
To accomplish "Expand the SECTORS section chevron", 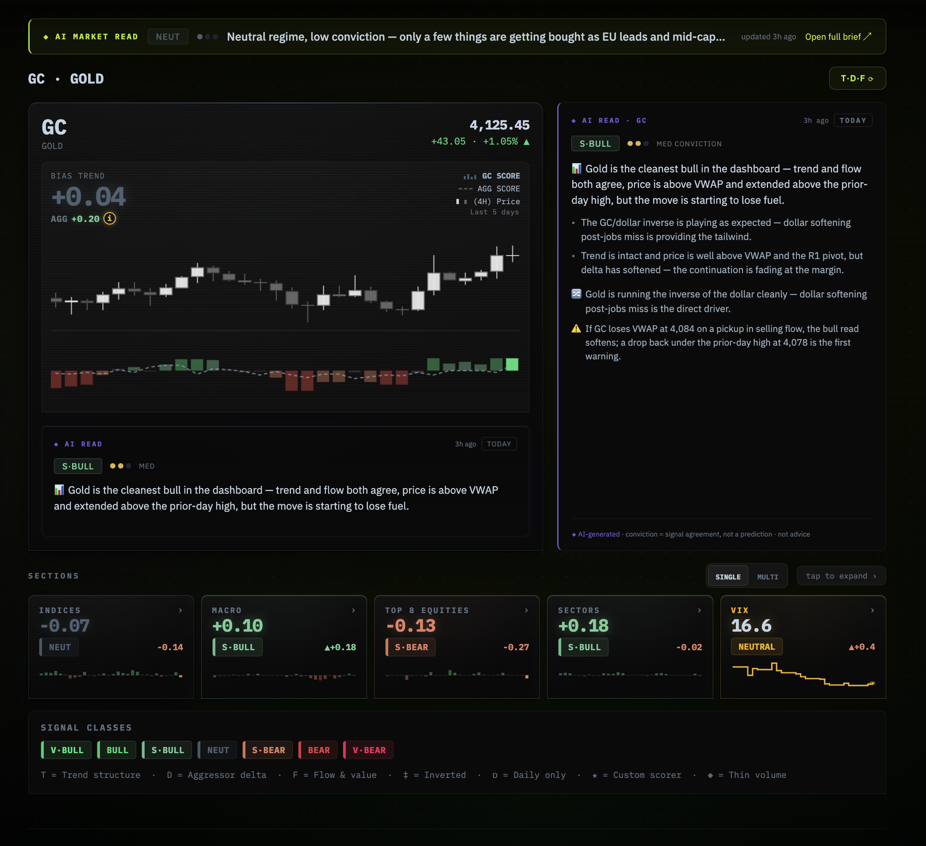I will [x=699, y=610].
